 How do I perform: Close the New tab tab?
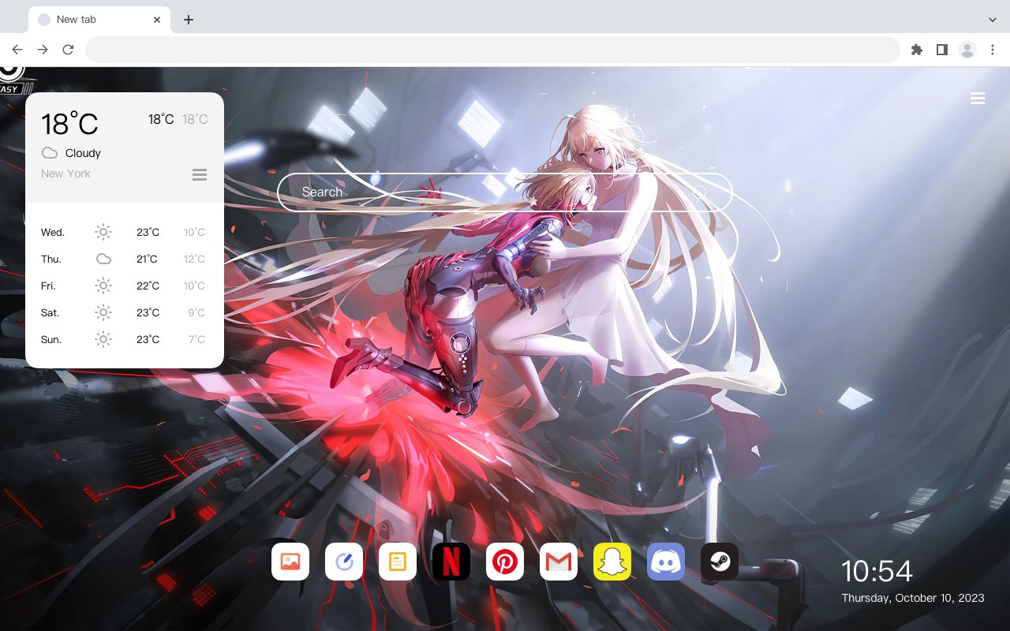click(158, 20)
